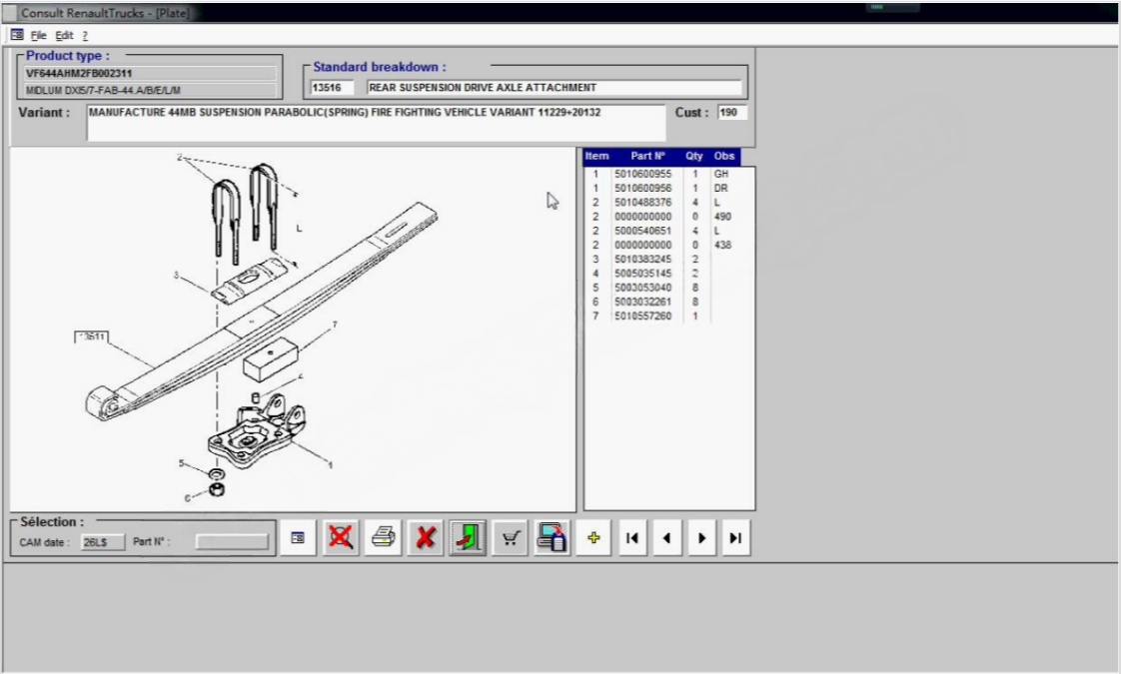Click the shopping cart icon
Viewport: 1121px width, 674px height.
point(510,537)
